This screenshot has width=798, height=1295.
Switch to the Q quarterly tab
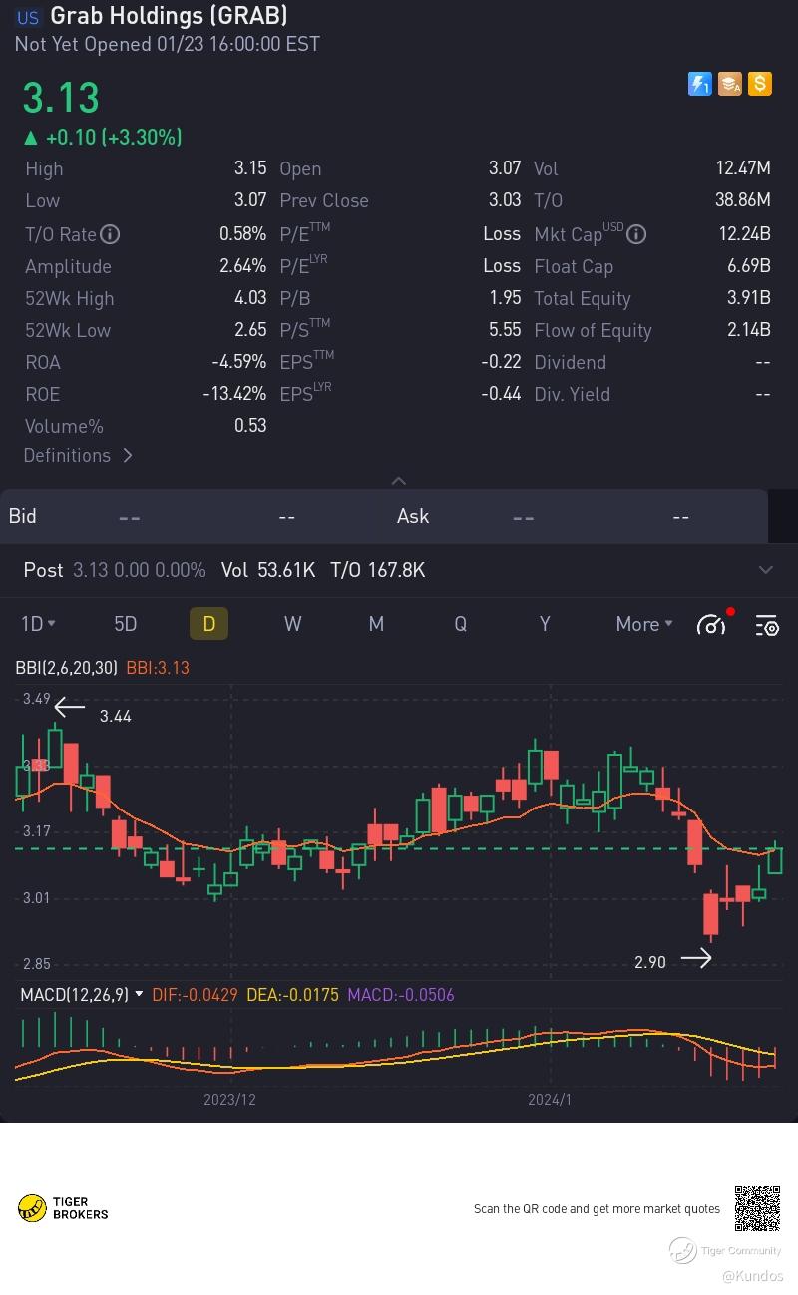coord(460,624)
